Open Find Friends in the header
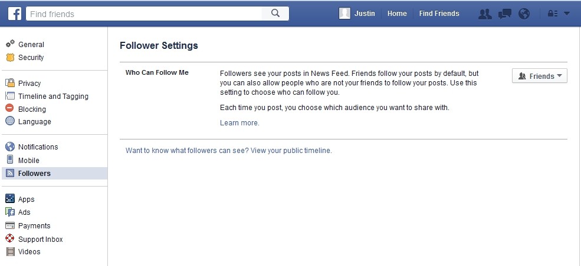 click(439, 14)
